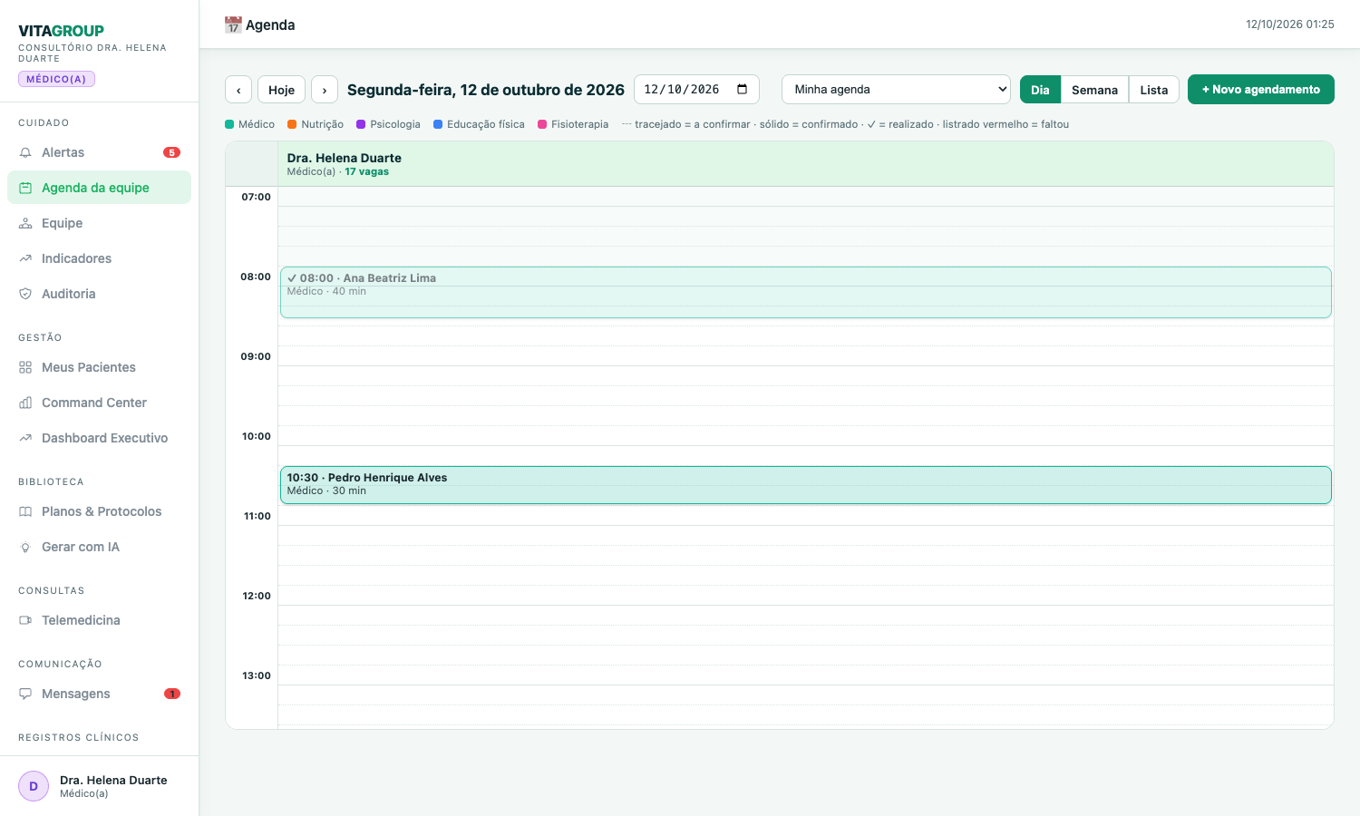Viewport: 1360px width, 816px height.
Task: Click the teal Médico legend swatch
Action: pos(229,124)
